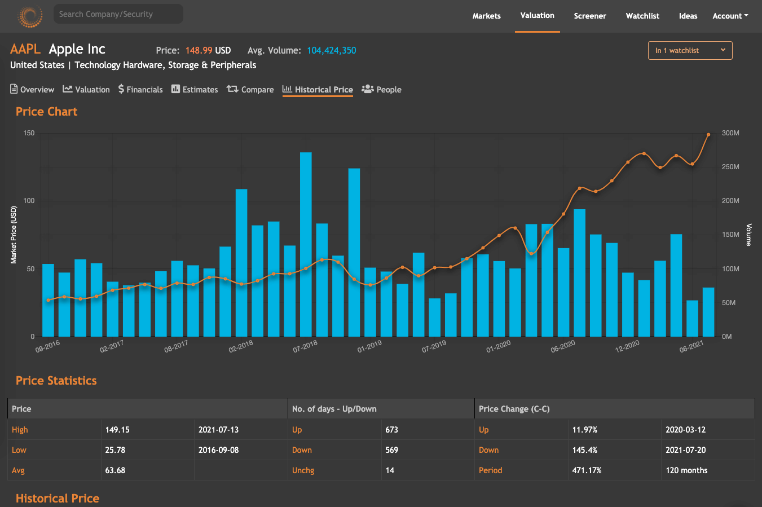Image resolution: width=762 pixels, height=507 pixels.
Task: Click the Compare arrows icon
Action: point(232,89)
